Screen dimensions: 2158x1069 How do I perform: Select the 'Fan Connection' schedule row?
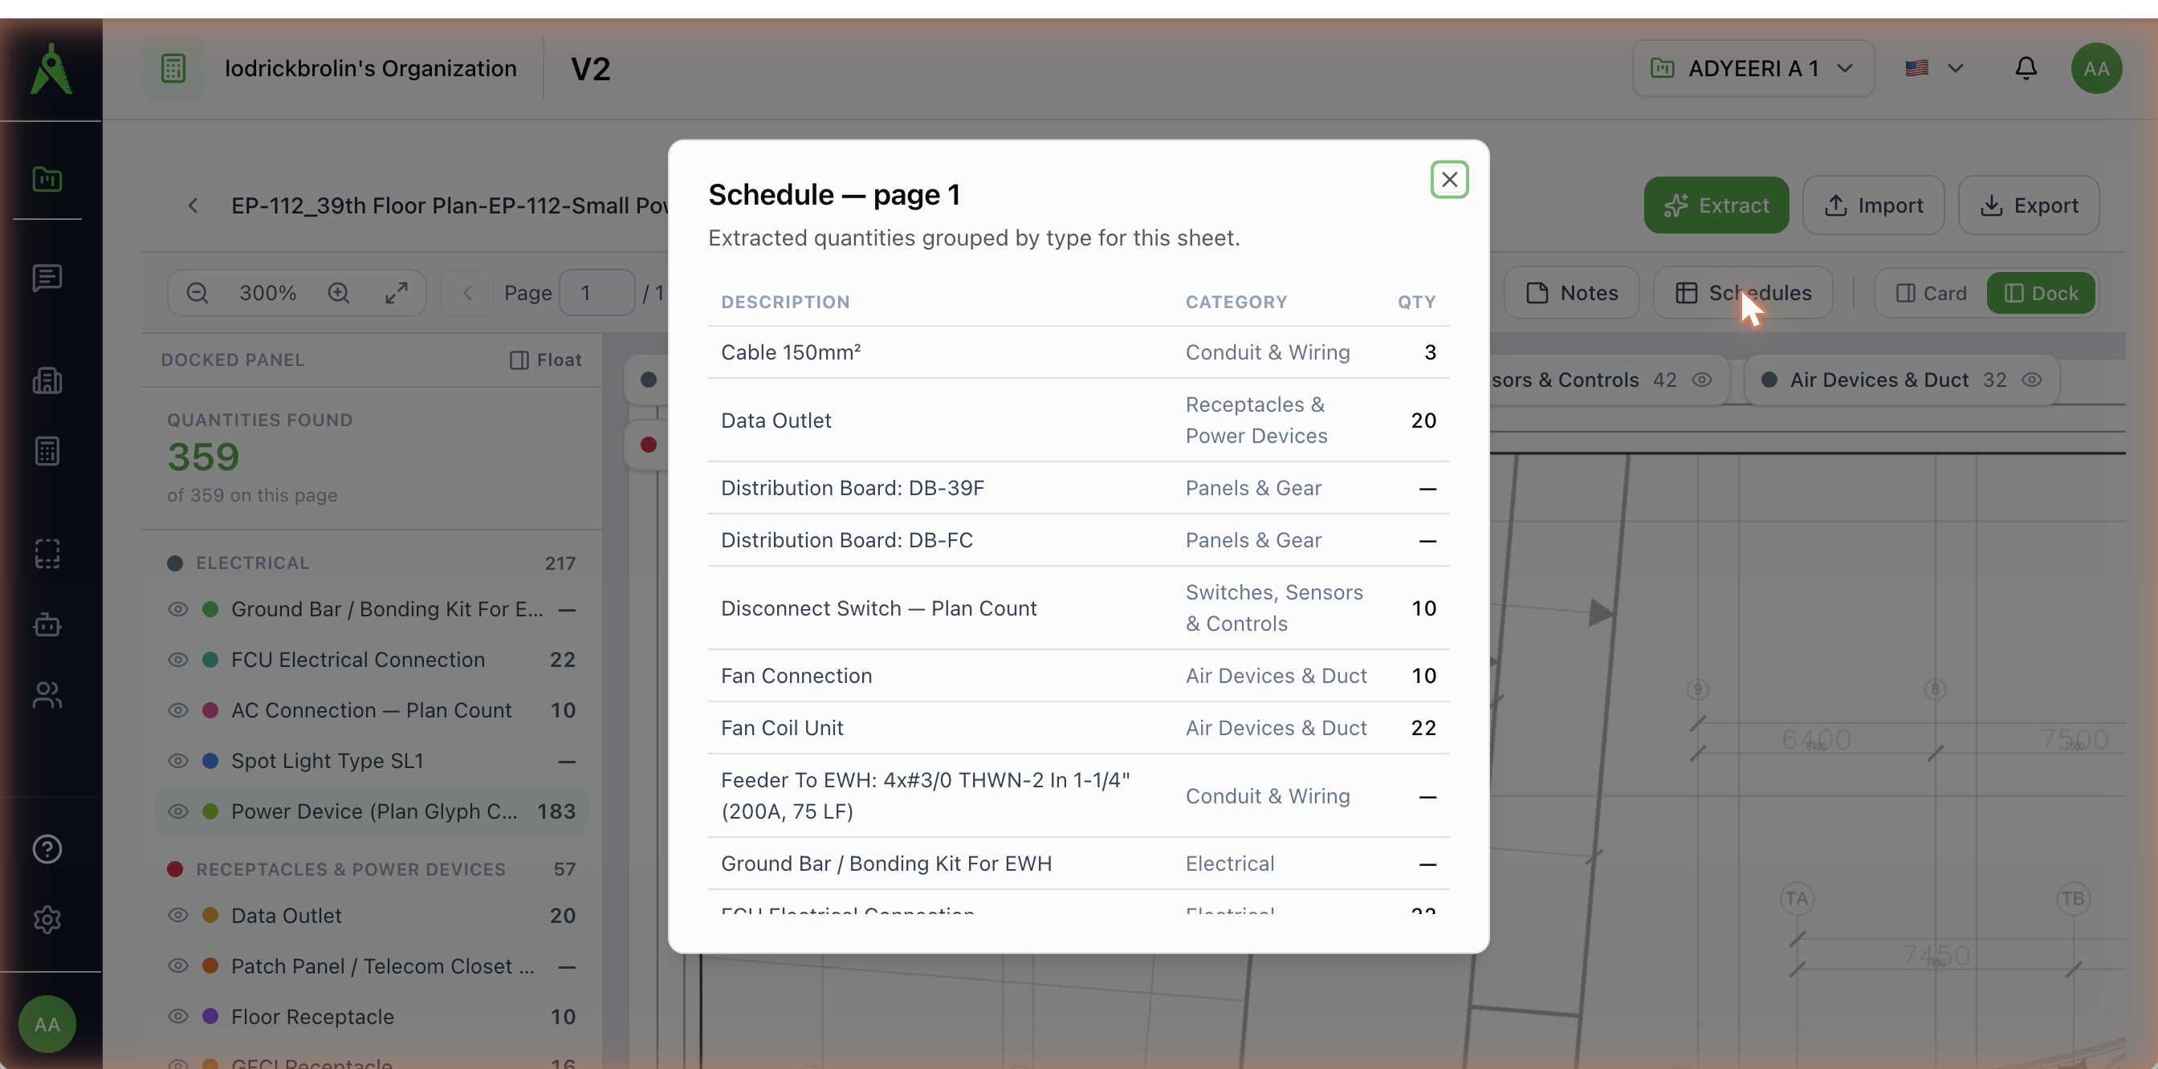click(x=1078, y=675)
